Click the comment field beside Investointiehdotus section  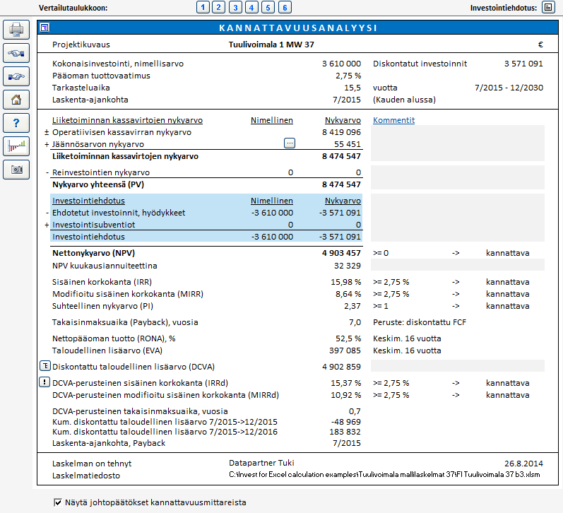pos(458,218)
